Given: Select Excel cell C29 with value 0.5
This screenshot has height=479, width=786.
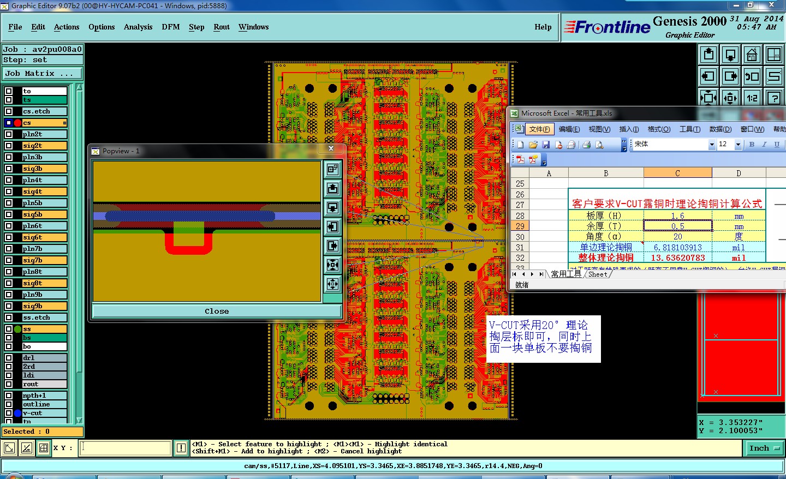Looking at the screenshot, I should [x=677, y=226].
